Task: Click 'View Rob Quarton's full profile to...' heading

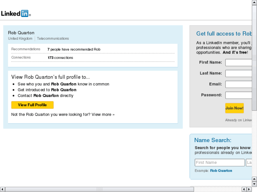Action: 51,77
